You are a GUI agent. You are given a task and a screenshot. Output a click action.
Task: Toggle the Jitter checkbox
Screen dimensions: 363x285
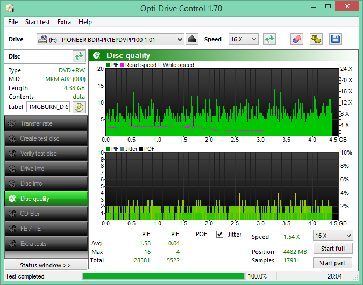pos(220,235)
